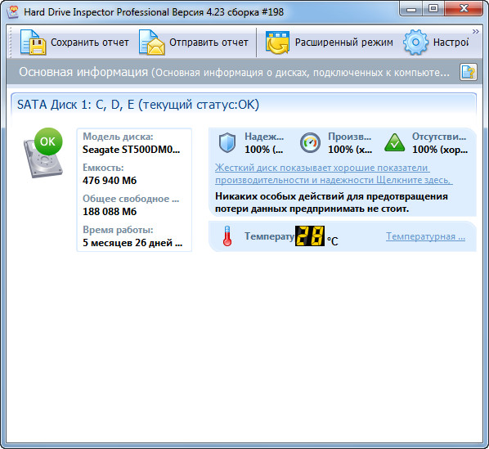Click the Extended mode window icon
Screen dimensions: 489x449
point(277,43)
